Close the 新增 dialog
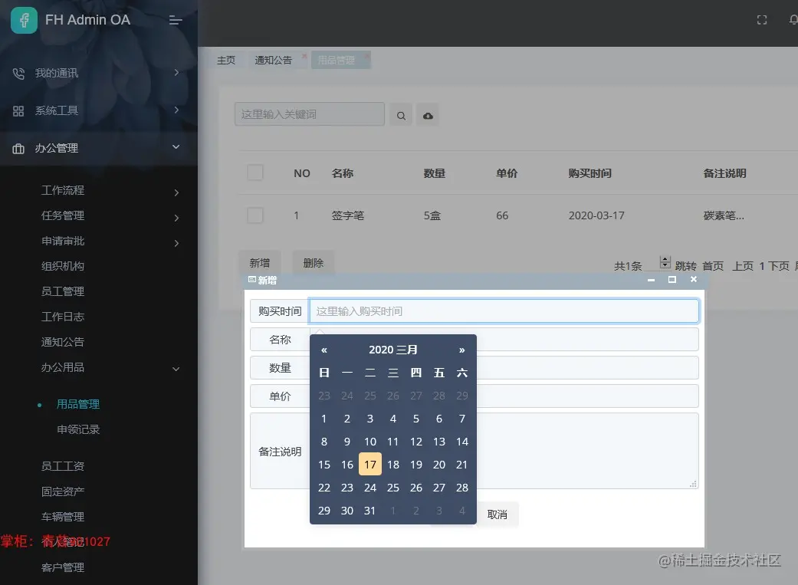 (694, 279)
